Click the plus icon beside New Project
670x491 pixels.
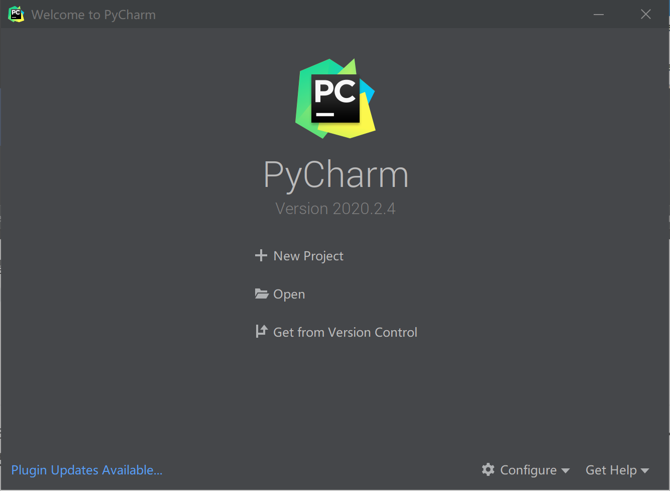click(261, 256)
